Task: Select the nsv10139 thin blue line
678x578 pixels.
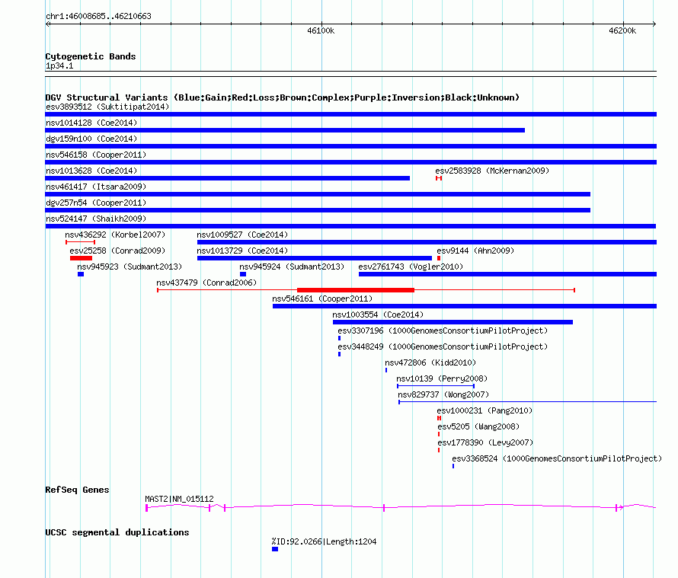Action: [436, 386]
